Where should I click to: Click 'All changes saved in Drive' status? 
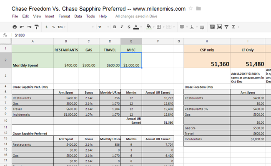click(x=136, y=16)
